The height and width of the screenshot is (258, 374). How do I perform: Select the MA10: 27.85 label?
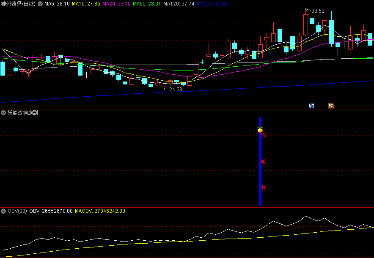86,4
